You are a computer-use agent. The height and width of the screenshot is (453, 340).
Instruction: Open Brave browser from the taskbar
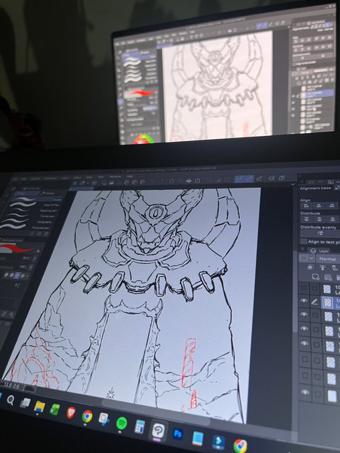(71, 412)
